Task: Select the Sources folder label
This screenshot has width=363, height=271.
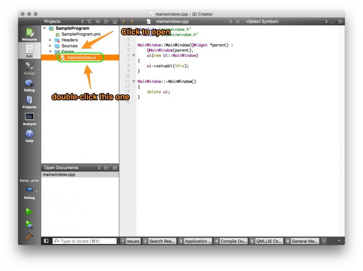Action: click(x=69, y=45)
